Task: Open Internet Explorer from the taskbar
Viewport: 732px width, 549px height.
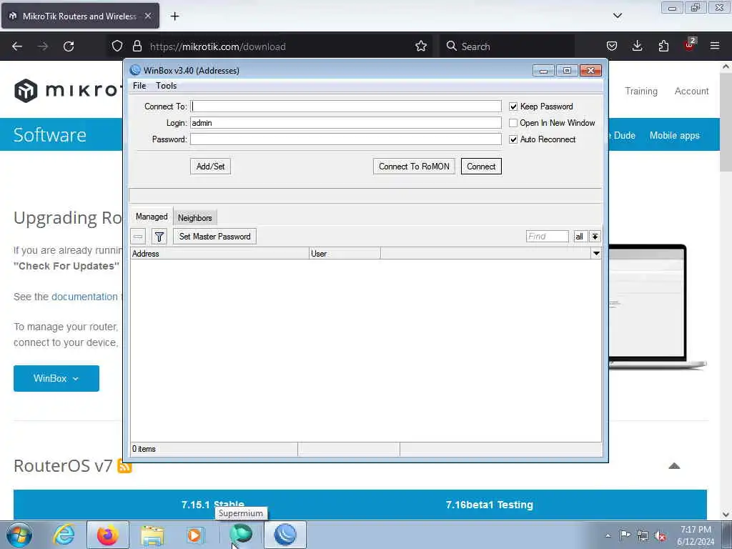Action: click(x=64, y=535)
